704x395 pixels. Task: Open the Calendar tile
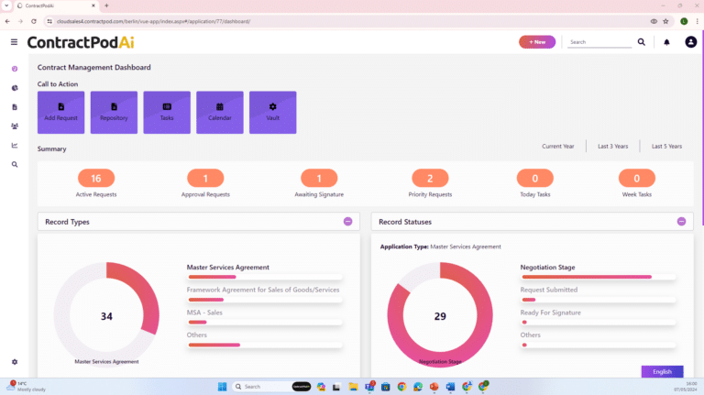(220, 112)
